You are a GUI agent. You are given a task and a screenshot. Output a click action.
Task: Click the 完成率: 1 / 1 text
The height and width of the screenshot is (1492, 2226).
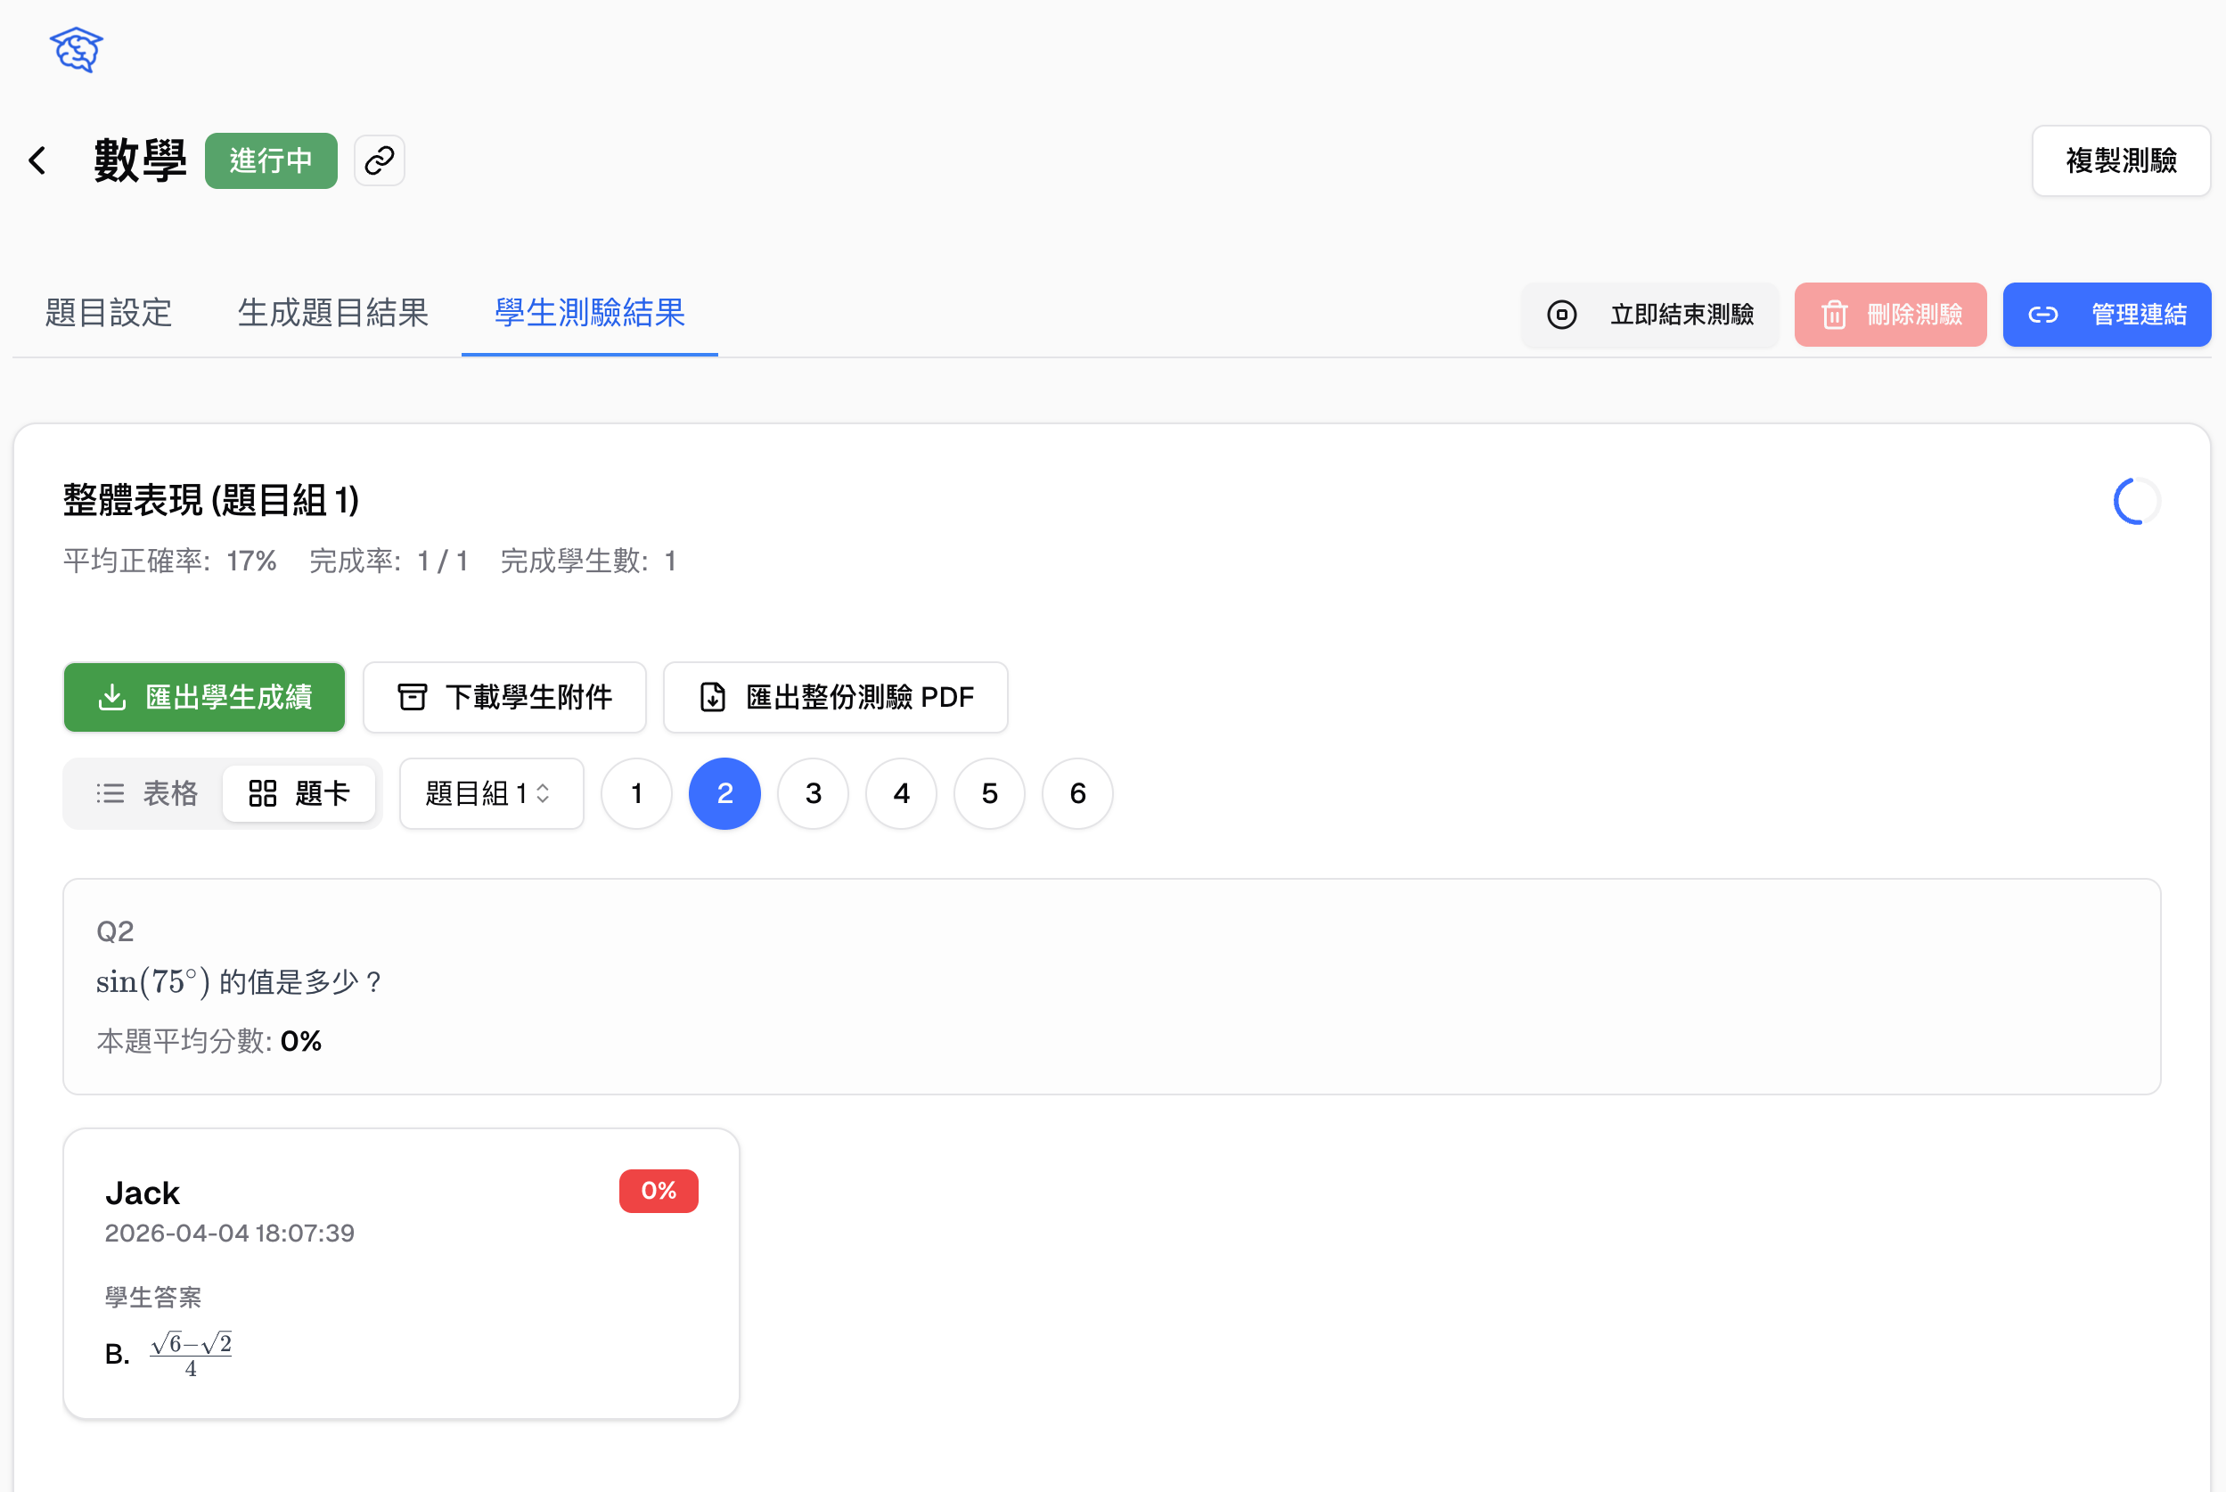389,562
